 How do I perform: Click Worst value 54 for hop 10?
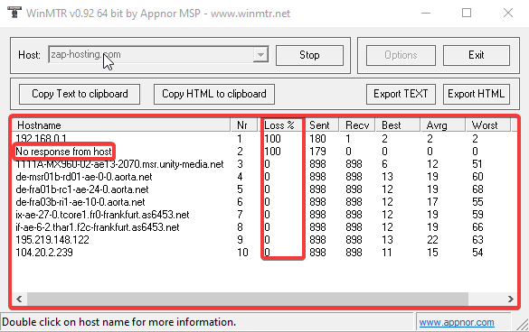(x=477, y=253)
